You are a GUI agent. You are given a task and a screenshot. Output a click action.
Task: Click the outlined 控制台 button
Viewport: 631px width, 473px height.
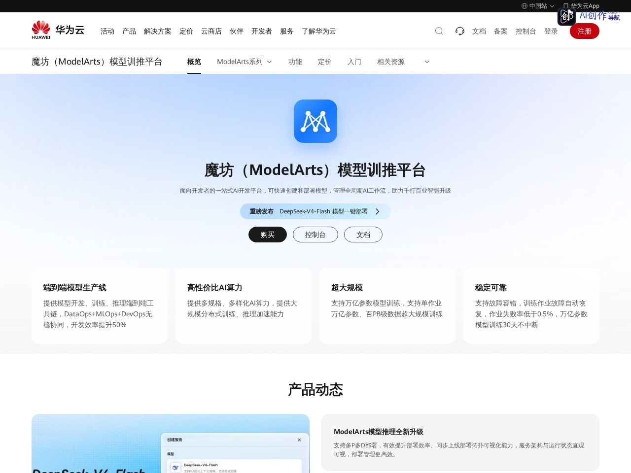315,235
